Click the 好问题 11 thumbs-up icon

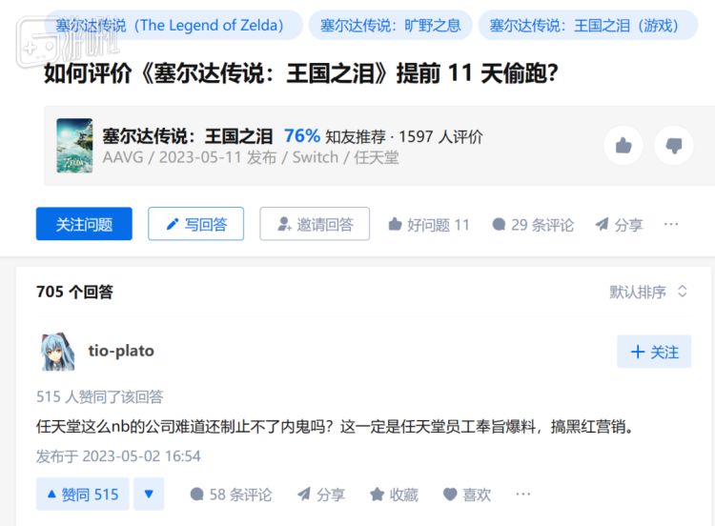point(395,224)
